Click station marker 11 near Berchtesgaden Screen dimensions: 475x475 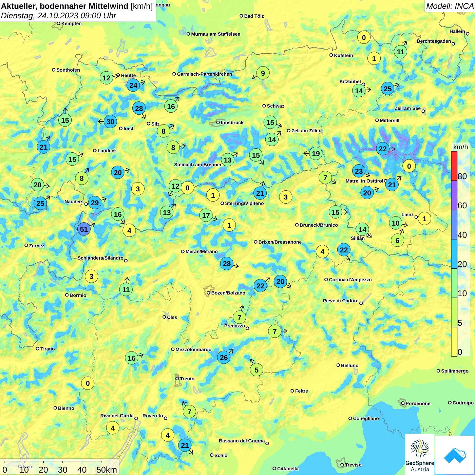point(400,52)
